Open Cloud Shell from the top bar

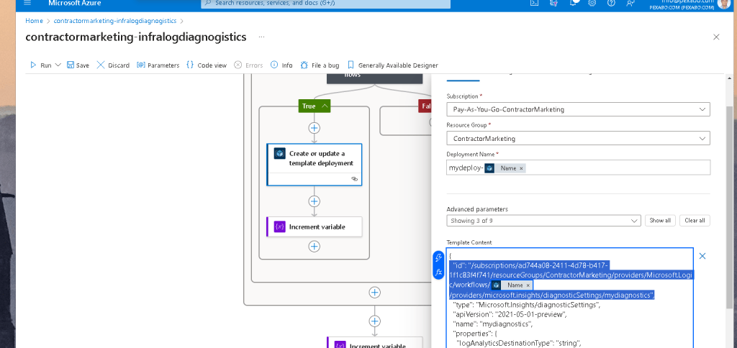(535, 3)
